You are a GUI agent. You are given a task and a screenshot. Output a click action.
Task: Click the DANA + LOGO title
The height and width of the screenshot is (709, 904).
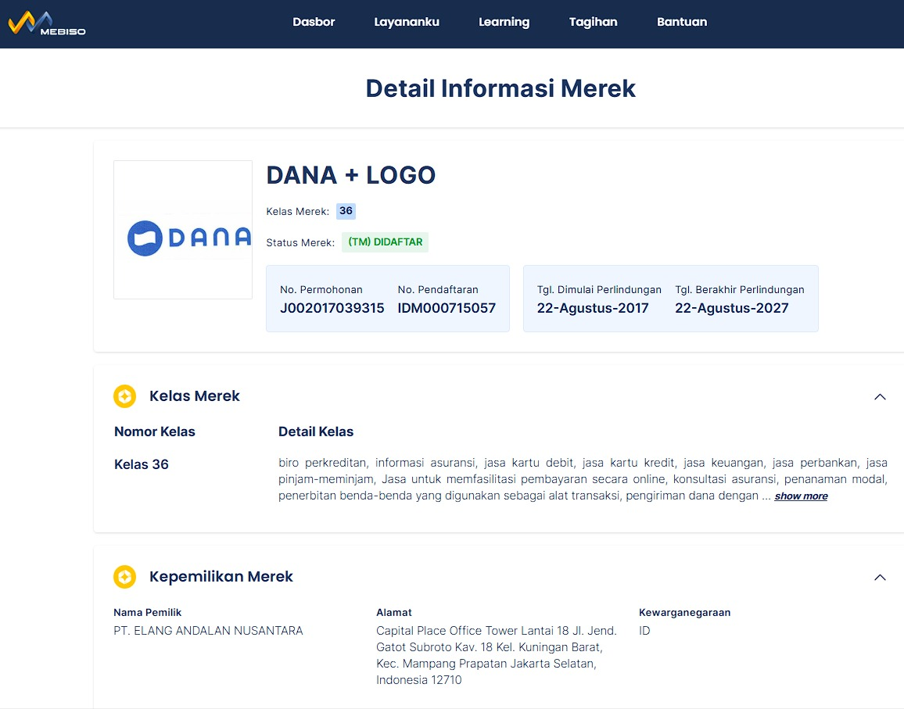coord(350,175)
